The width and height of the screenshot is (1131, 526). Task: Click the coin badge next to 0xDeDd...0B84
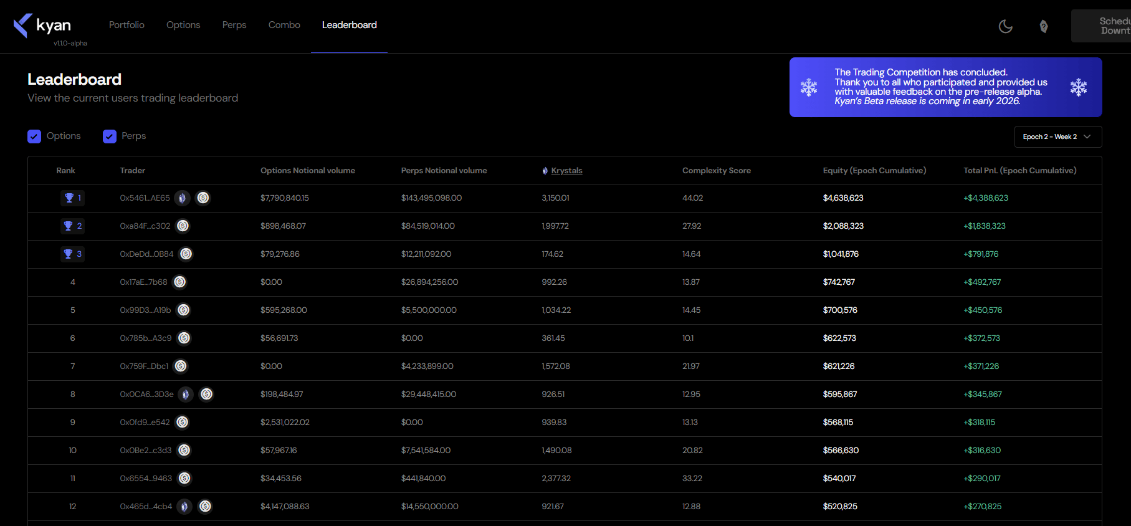[x=186, y=254]
